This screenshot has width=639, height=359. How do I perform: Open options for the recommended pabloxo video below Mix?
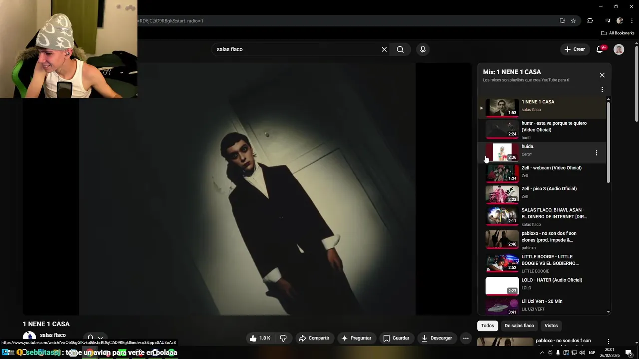point(608,342)
